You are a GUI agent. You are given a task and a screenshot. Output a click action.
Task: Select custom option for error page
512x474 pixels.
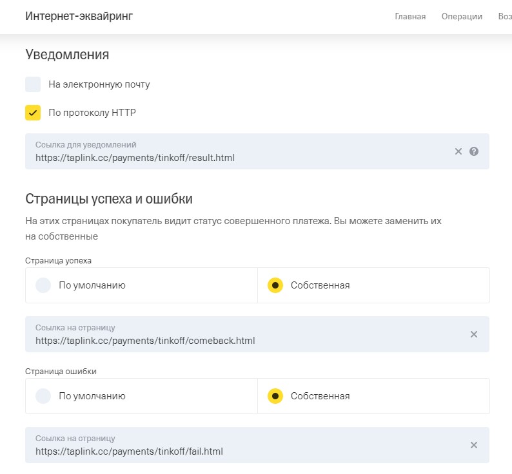[275, 396]
